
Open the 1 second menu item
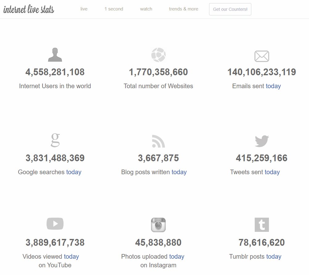[114, 9]
